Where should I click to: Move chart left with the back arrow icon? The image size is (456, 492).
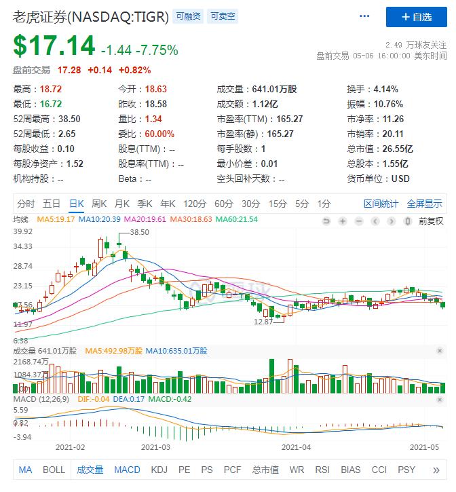coord(375,221)
